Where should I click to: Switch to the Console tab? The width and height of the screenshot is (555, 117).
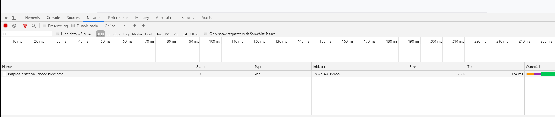[53, 18]
